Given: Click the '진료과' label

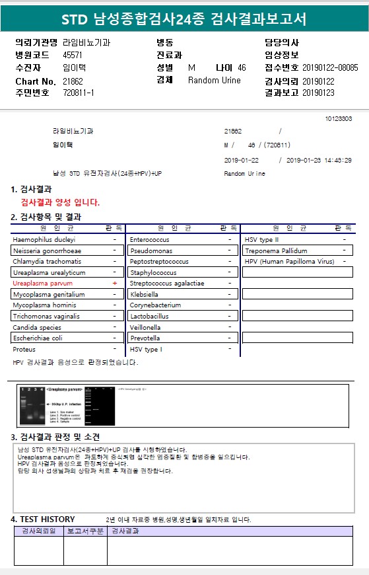Looking at the screenshot, I should 169,55.
